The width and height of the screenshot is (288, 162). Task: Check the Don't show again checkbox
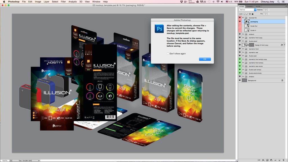pyautogui.click(x=168, y=53)
